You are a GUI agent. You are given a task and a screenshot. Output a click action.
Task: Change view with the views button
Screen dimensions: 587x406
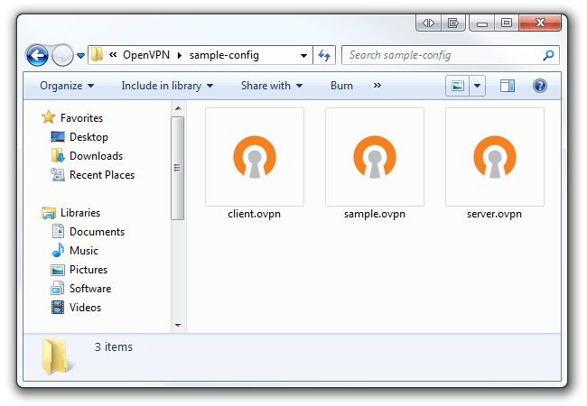pyautogui.click(x=459, y=86)
